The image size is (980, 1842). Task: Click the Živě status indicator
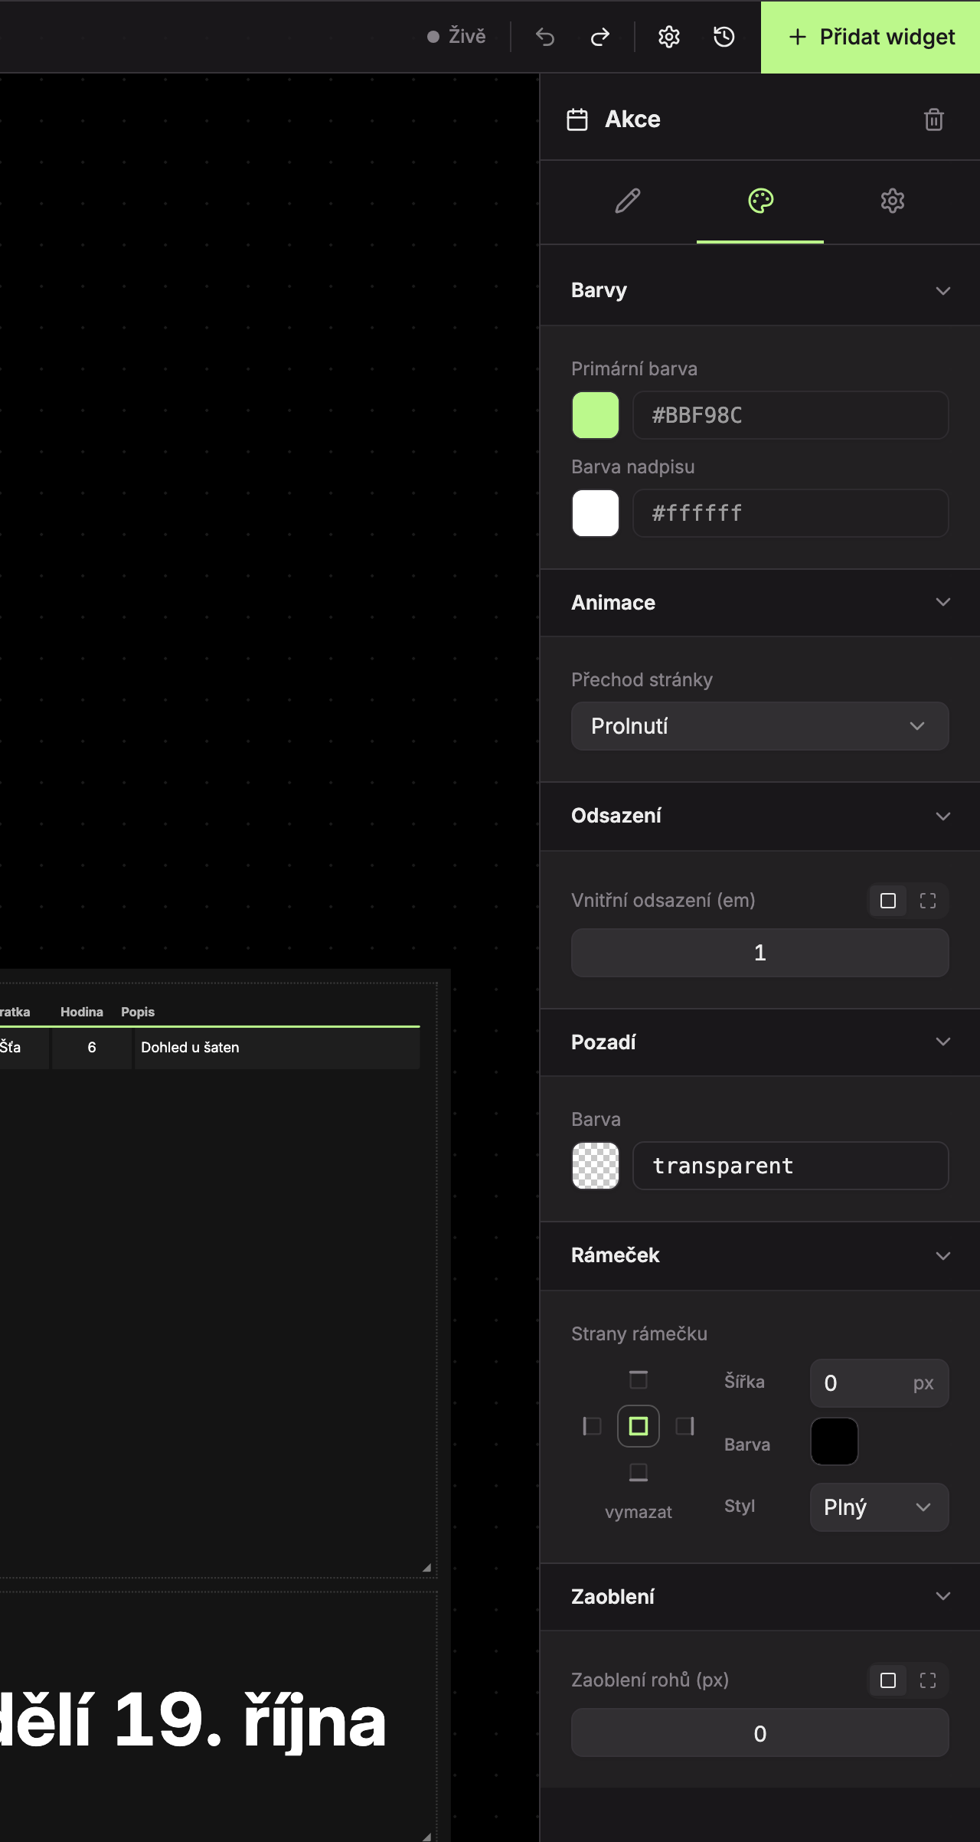(x=457, y=36)
